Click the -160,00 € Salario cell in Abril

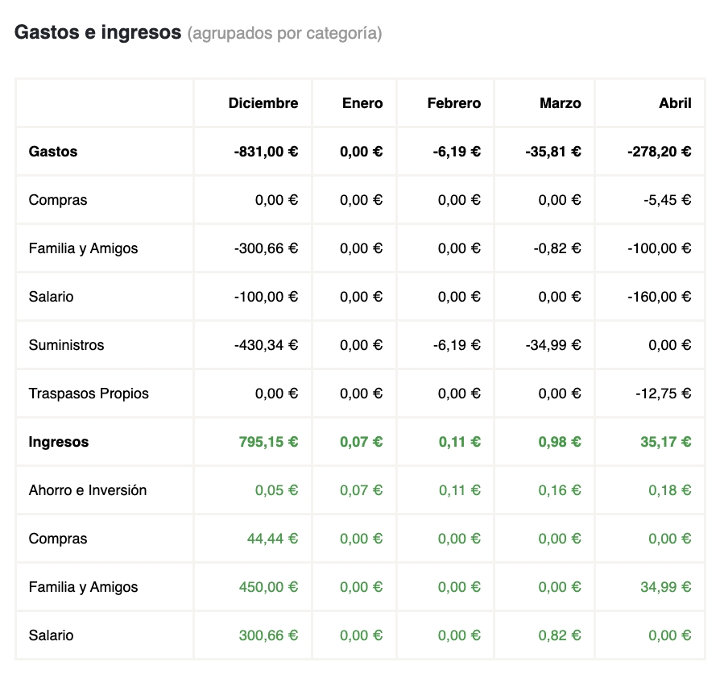(660, 297)
